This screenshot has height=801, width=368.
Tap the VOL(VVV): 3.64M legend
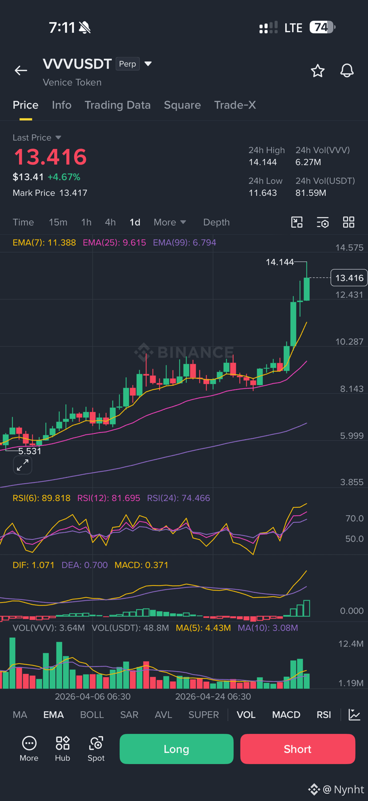click(x=48, y=628)
